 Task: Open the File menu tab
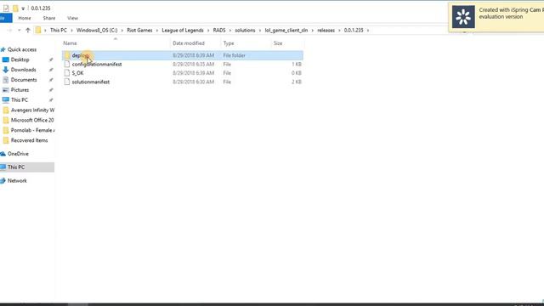(5, 18)
